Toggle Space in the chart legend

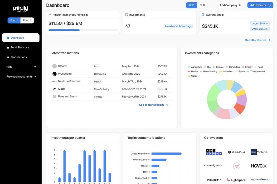click(x=240, y=71)
